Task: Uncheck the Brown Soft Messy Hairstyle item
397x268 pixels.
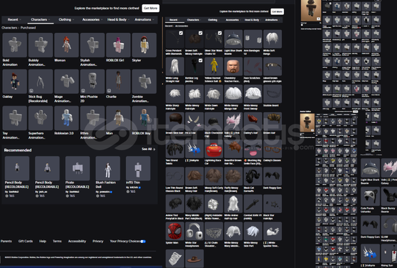Action: [200, 33]
